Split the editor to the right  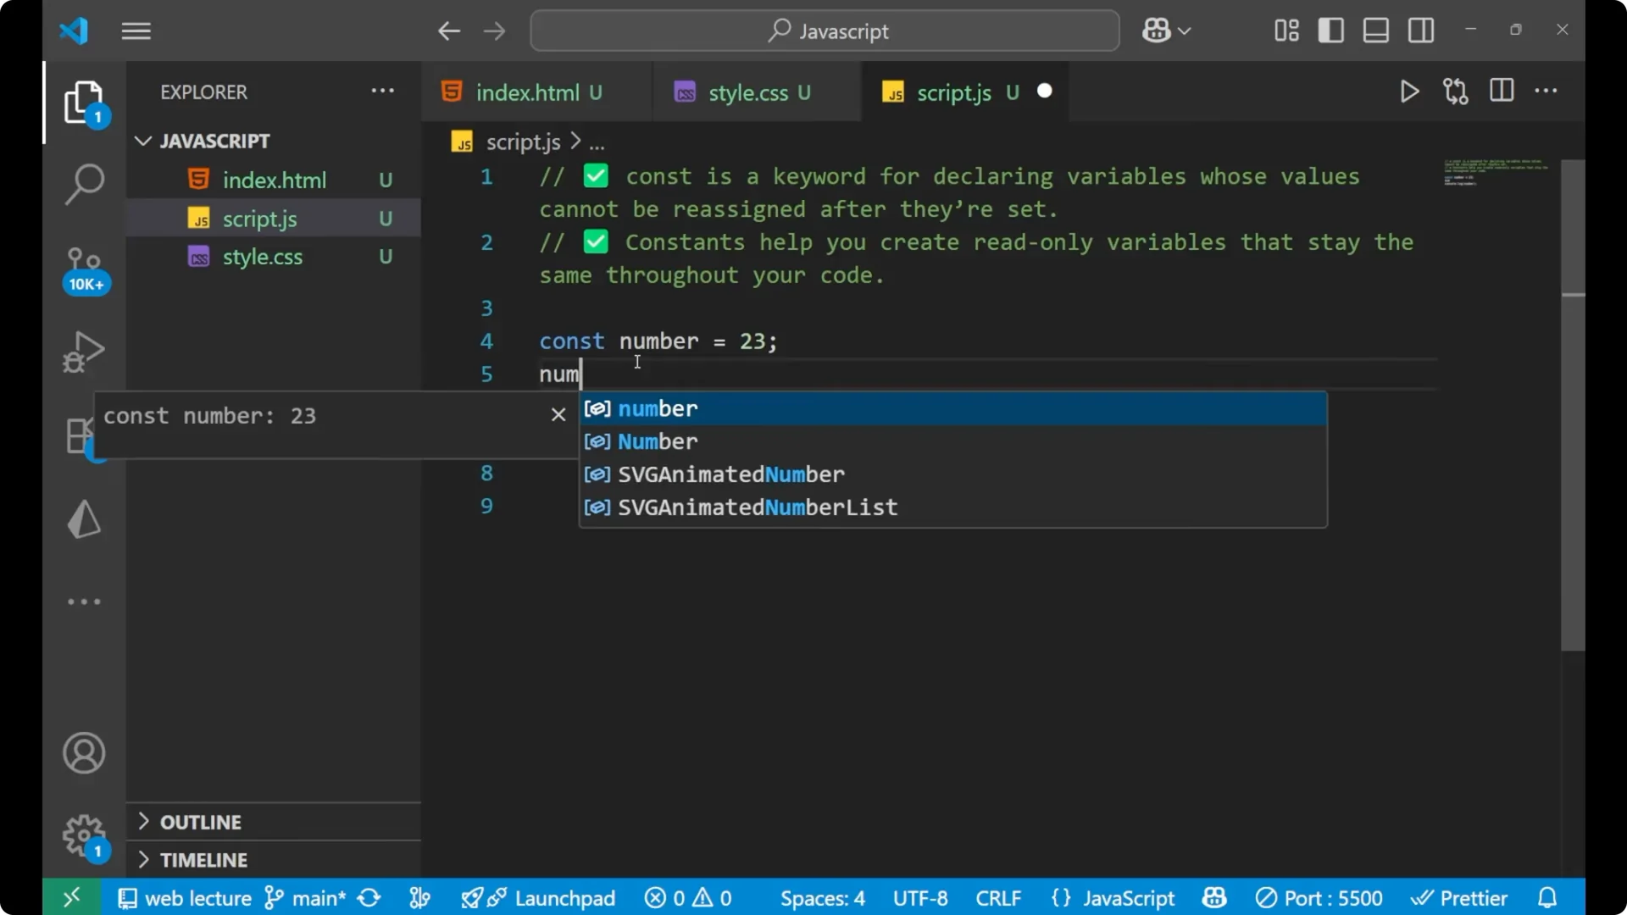pyautogui.click(x=1502, y=91)
